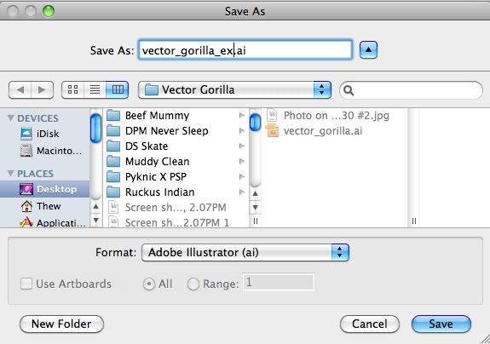Go back to previous folder

[x=20, y=90]
